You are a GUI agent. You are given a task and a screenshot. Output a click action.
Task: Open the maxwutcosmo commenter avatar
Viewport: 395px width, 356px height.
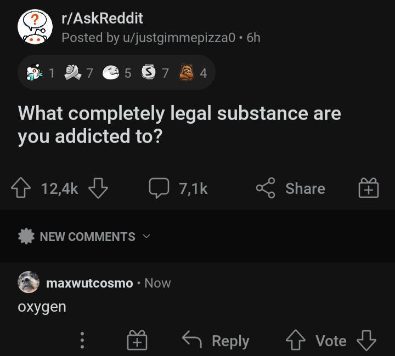point(29,282)
